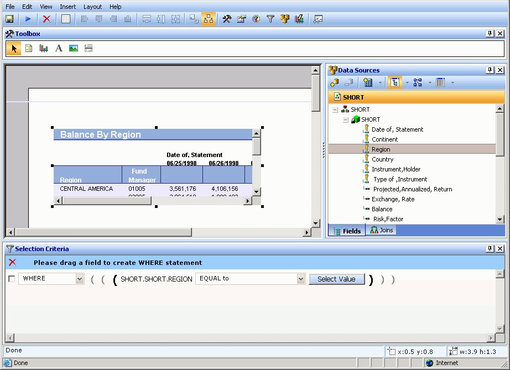Click the Save floppy disk icon
The image size is (510, 370).
coord(9,19)
